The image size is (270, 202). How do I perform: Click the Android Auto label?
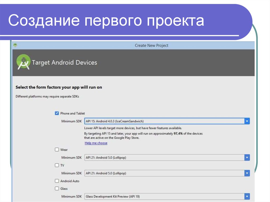coord(70,181)
